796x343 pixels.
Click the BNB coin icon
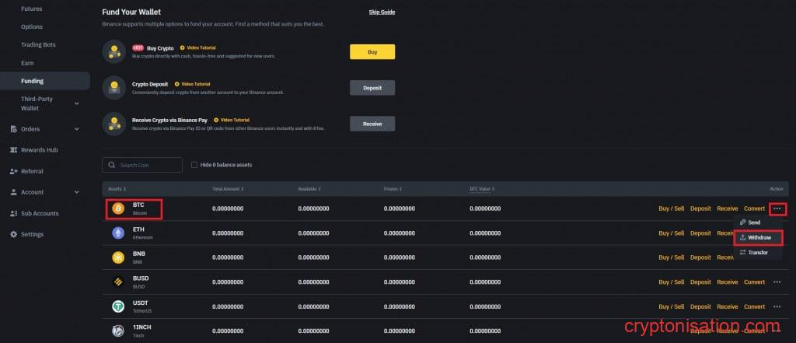[118, 257]
